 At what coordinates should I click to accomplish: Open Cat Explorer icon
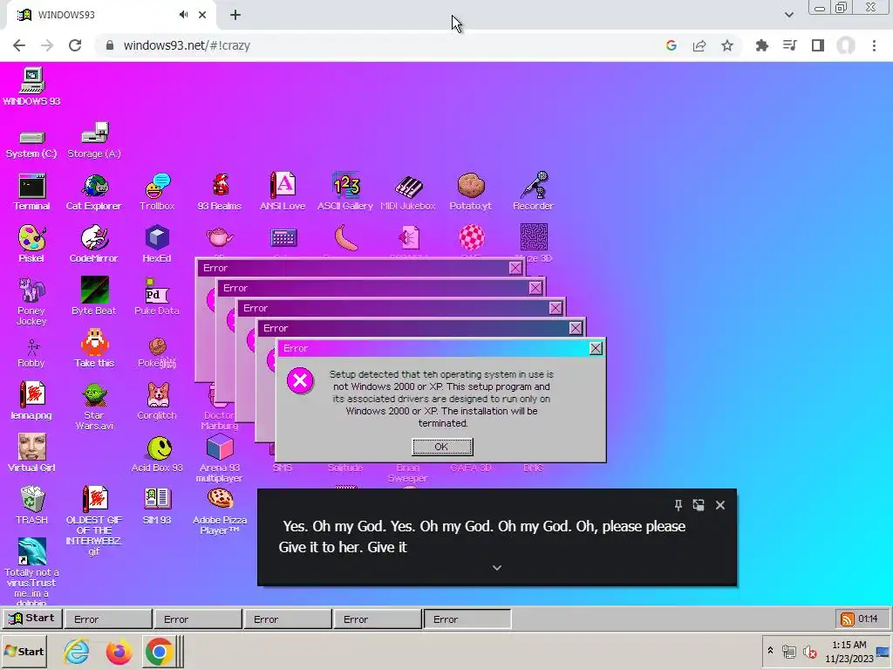coord(94,192)
